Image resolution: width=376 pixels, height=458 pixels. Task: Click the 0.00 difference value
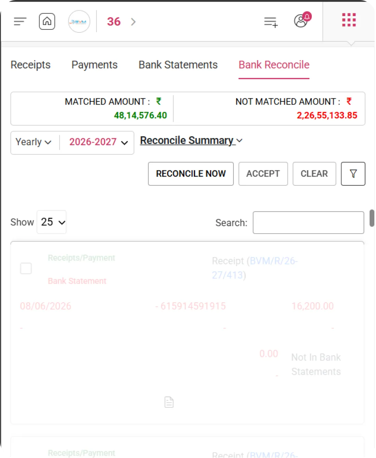(x=269, y=354)
